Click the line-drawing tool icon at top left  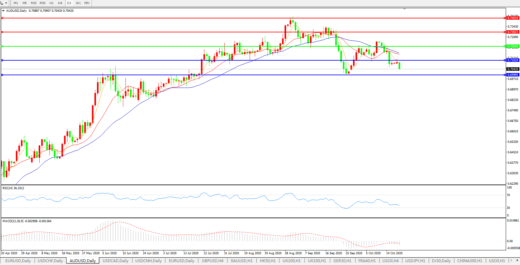click(2, 3)
